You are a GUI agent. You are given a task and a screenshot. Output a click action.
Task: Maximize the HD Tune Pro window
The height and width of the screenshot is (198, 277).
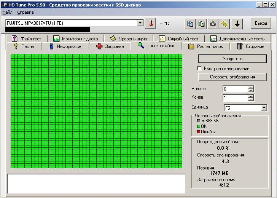coord(266,5)
